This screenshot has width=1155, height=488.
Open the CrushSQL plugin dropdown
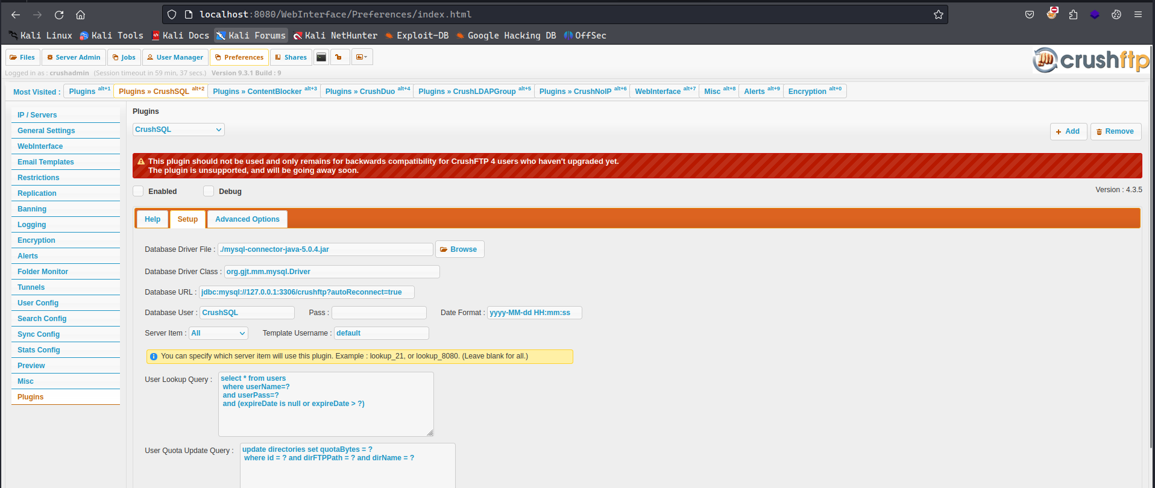pyautogui.click(x=178, y=130)
